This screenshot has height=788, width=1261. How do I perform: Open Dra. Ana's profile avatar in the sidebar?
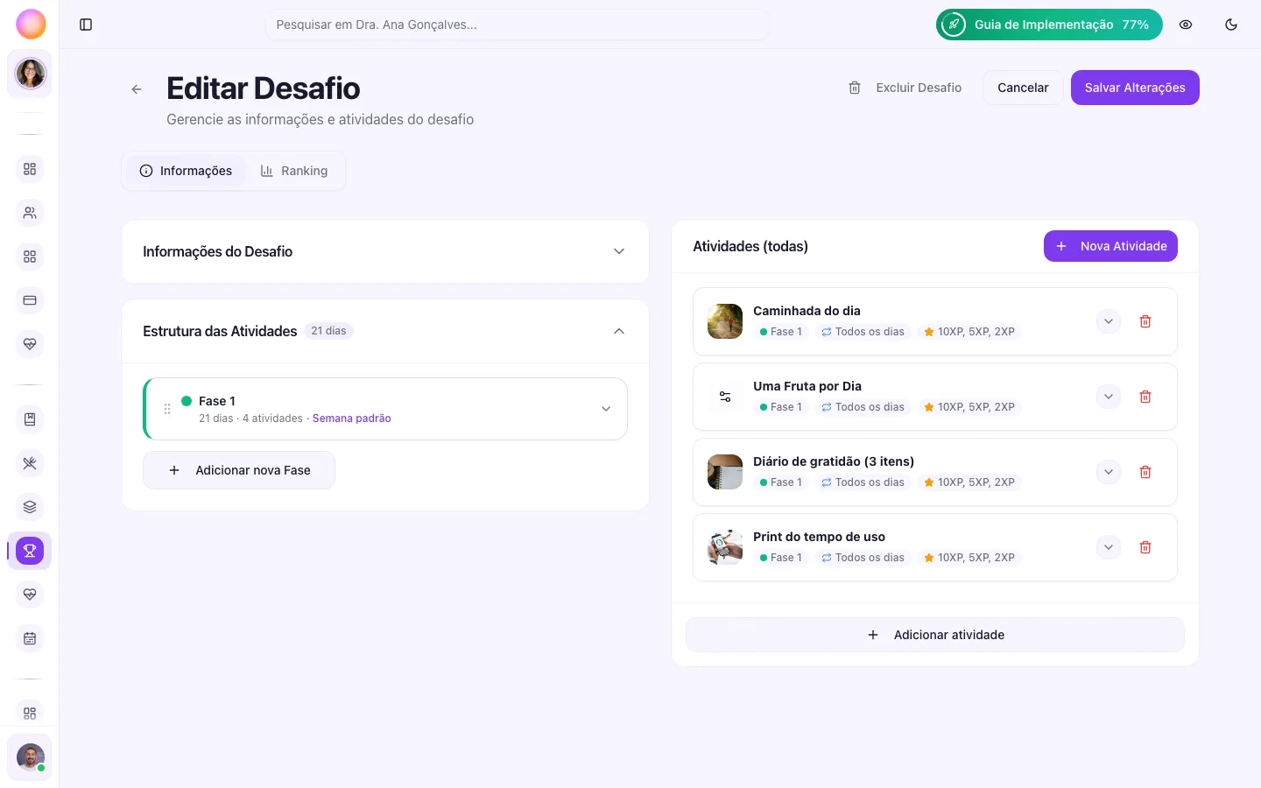31,74
